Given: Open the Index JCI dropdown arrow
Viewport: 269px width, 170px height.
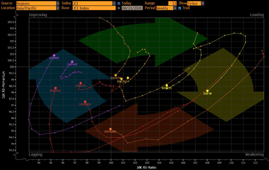Looking at the screenshot, I should click(x=114, y=3).
